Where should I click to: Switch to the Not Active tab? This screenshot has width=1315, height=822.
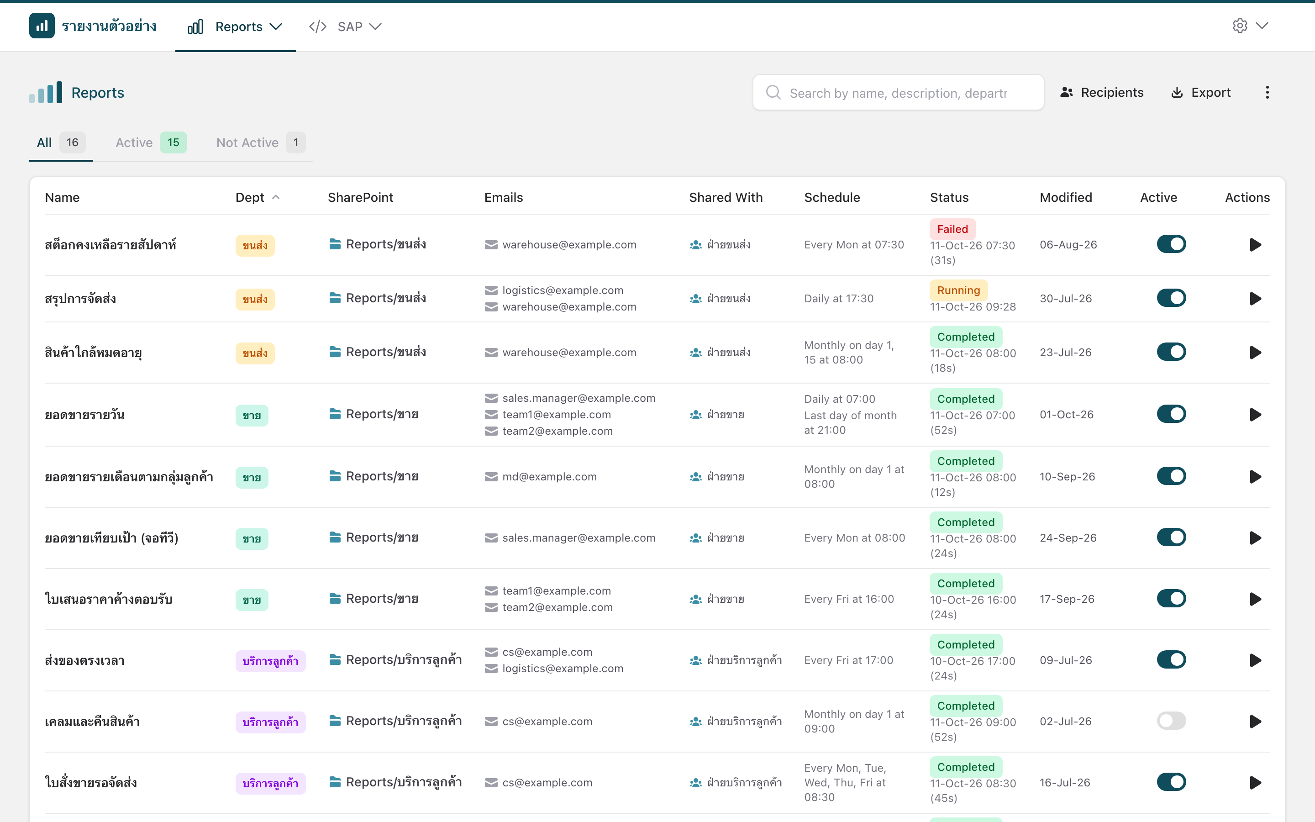click(261, 143)
